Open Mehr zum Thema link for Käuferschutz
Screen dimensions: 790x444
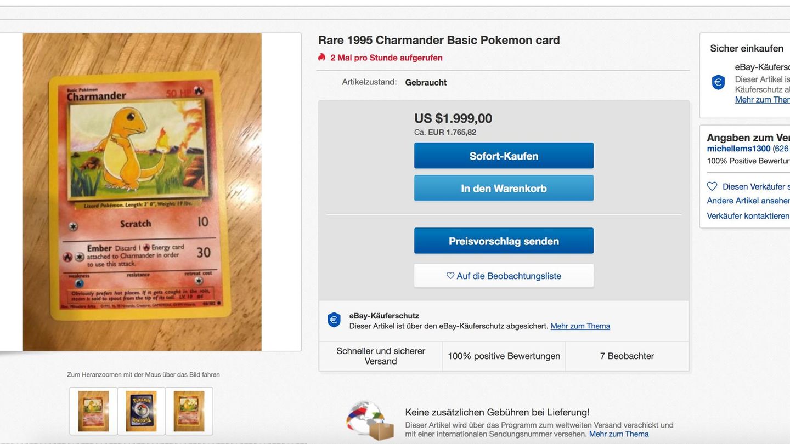580,326
